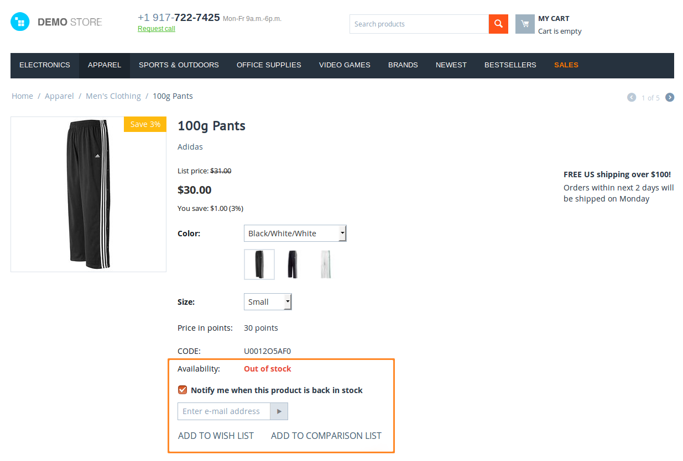683x461 pixels.
Task: Open Brands menu
Action: (403, 65)
